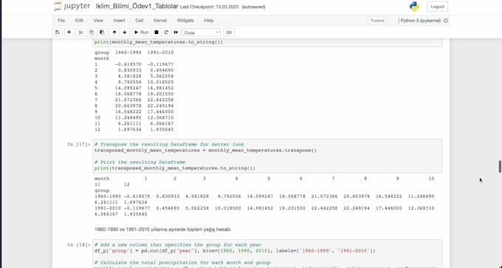This screenshot has height=268, width=502.
Task: Click comment '# Add a new column that specifies'
Action: (x=178, y=245)
